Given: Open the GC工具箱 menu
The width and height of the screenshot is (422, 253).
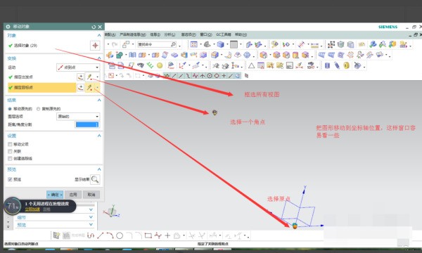Looking at the screenshot, I should point(224,34).
